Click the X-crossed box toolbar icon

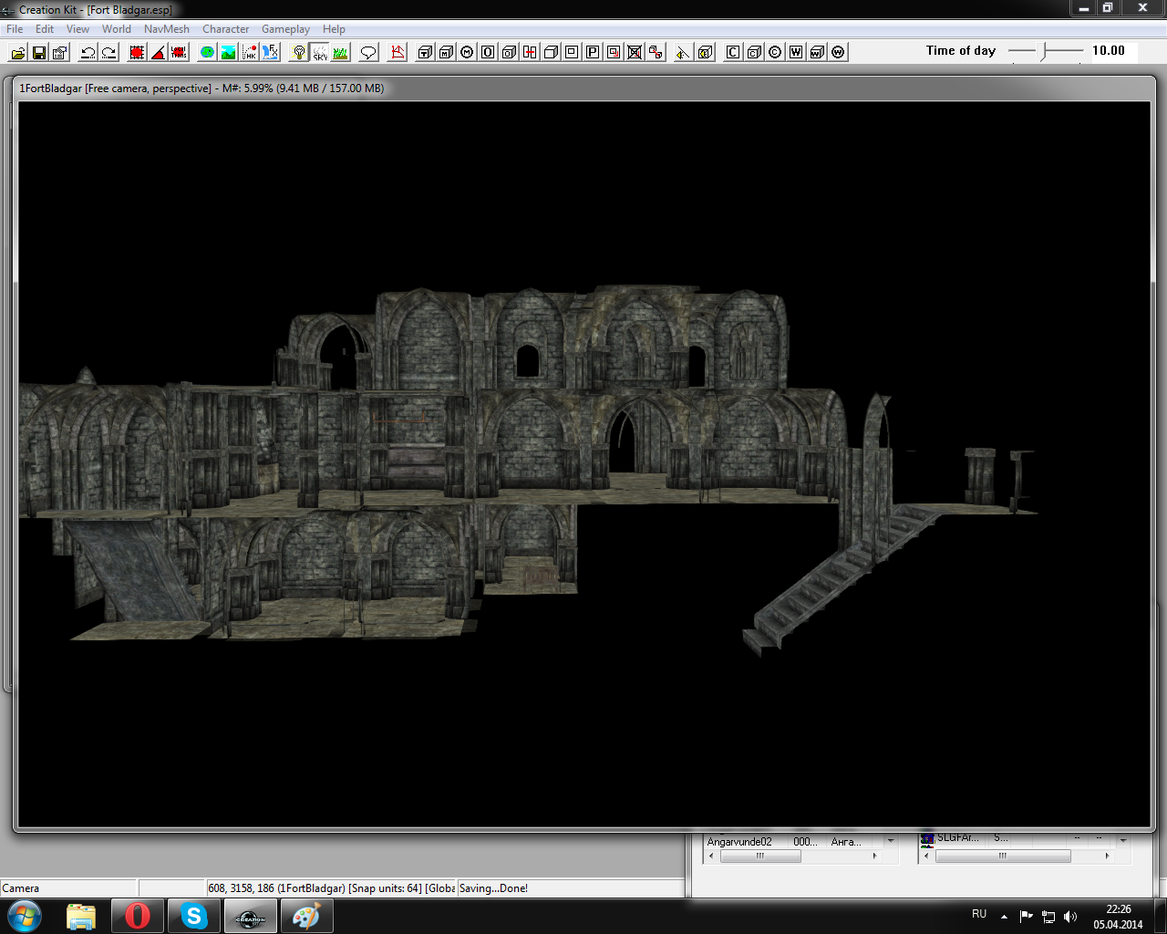click(x=635, y=52)
